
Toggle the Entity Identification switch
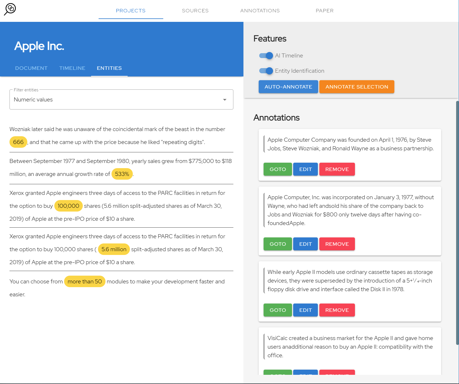[x=266, y=71]
